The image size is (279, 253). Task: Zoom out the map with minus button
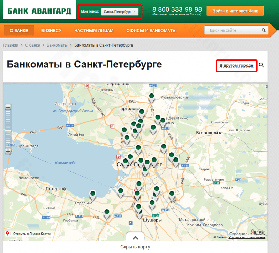[x=8, y=107]
